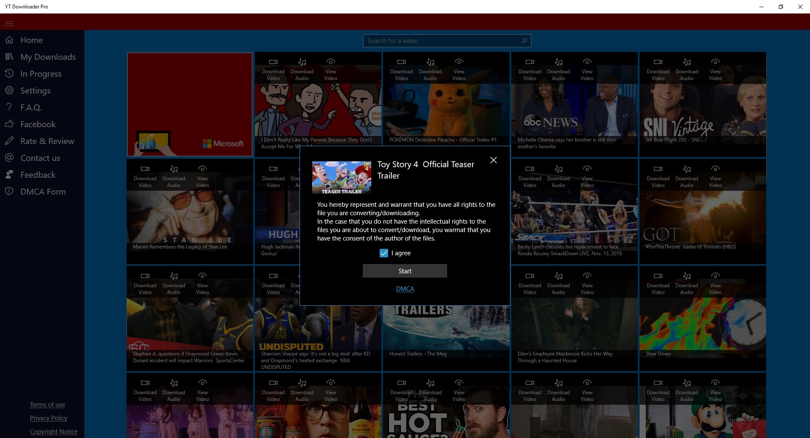
Task: View the Game of Thrones video
Action: [715, 176]
